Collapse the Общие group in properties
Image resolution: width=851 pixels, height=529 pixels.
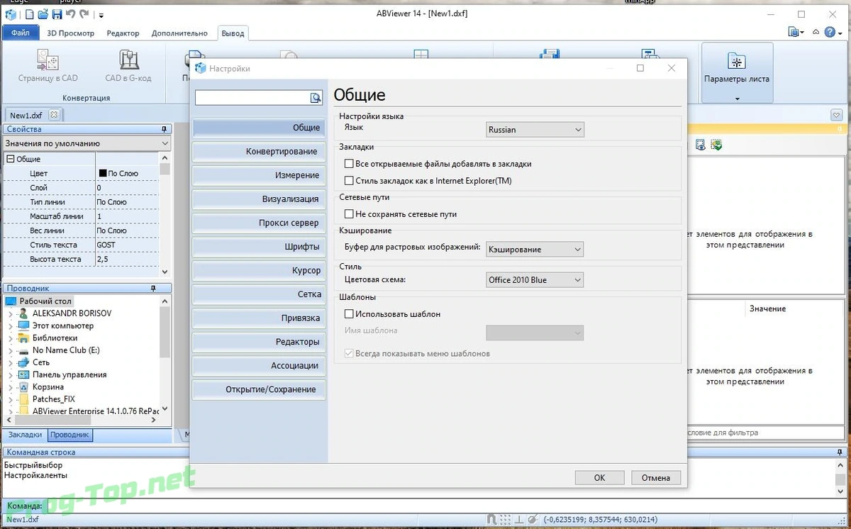pyautogui.click(x=11, y=160)
